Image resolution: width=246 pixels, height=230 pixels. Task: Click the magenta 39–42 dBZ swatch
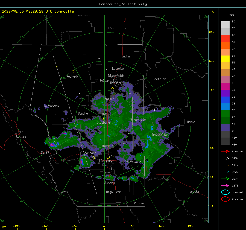(x=225, y=86)
